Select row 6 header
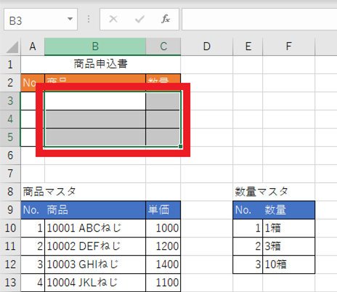The width and height of the screenshot is (337, 292). [10, 155]
